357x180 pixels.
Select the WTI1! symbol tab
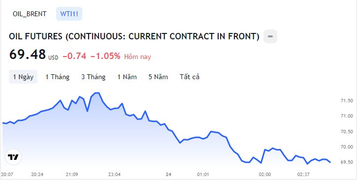(69, 14)
